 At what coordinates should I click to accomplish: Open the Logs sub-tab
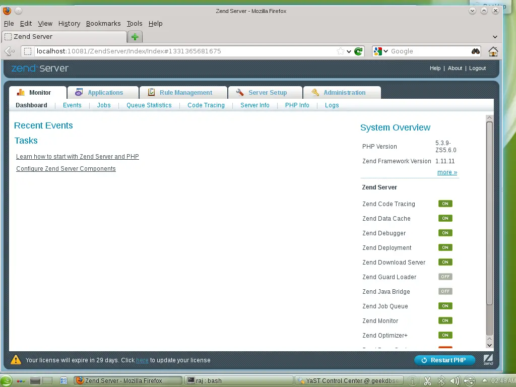tap(332, 105)
